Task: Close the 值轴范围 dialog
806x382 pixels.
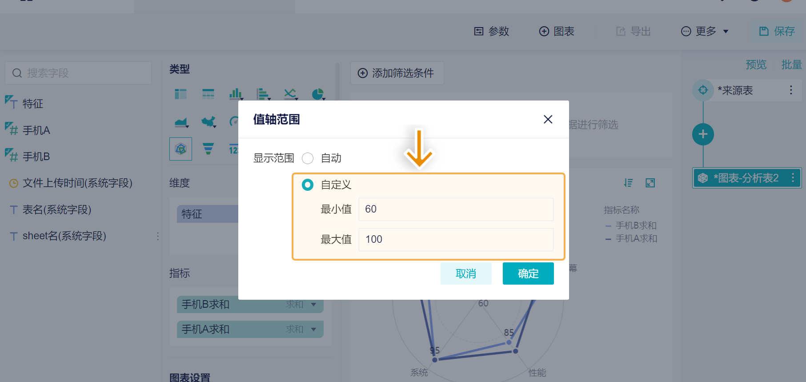Action: (x=548, y=119)
